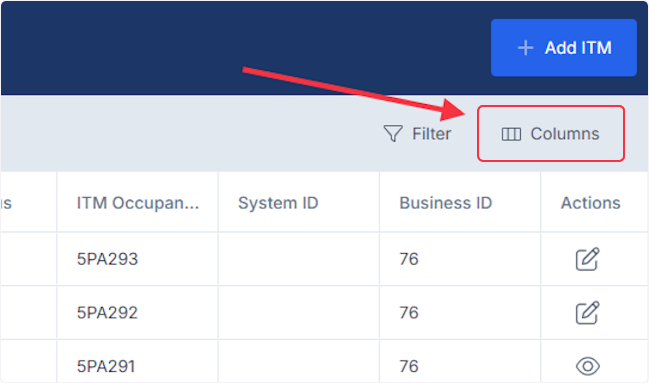Click Business ID 76 in 5PA292 row

[x=460, y=313]
